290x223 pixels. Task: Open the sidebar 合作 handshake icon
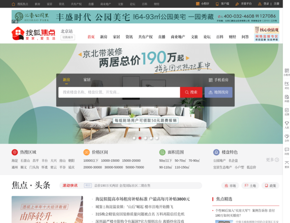coord(287,136)
